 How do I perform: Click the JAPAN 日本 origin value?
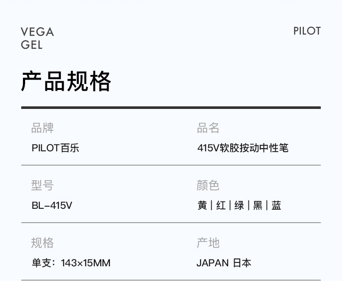coord(224,263)
